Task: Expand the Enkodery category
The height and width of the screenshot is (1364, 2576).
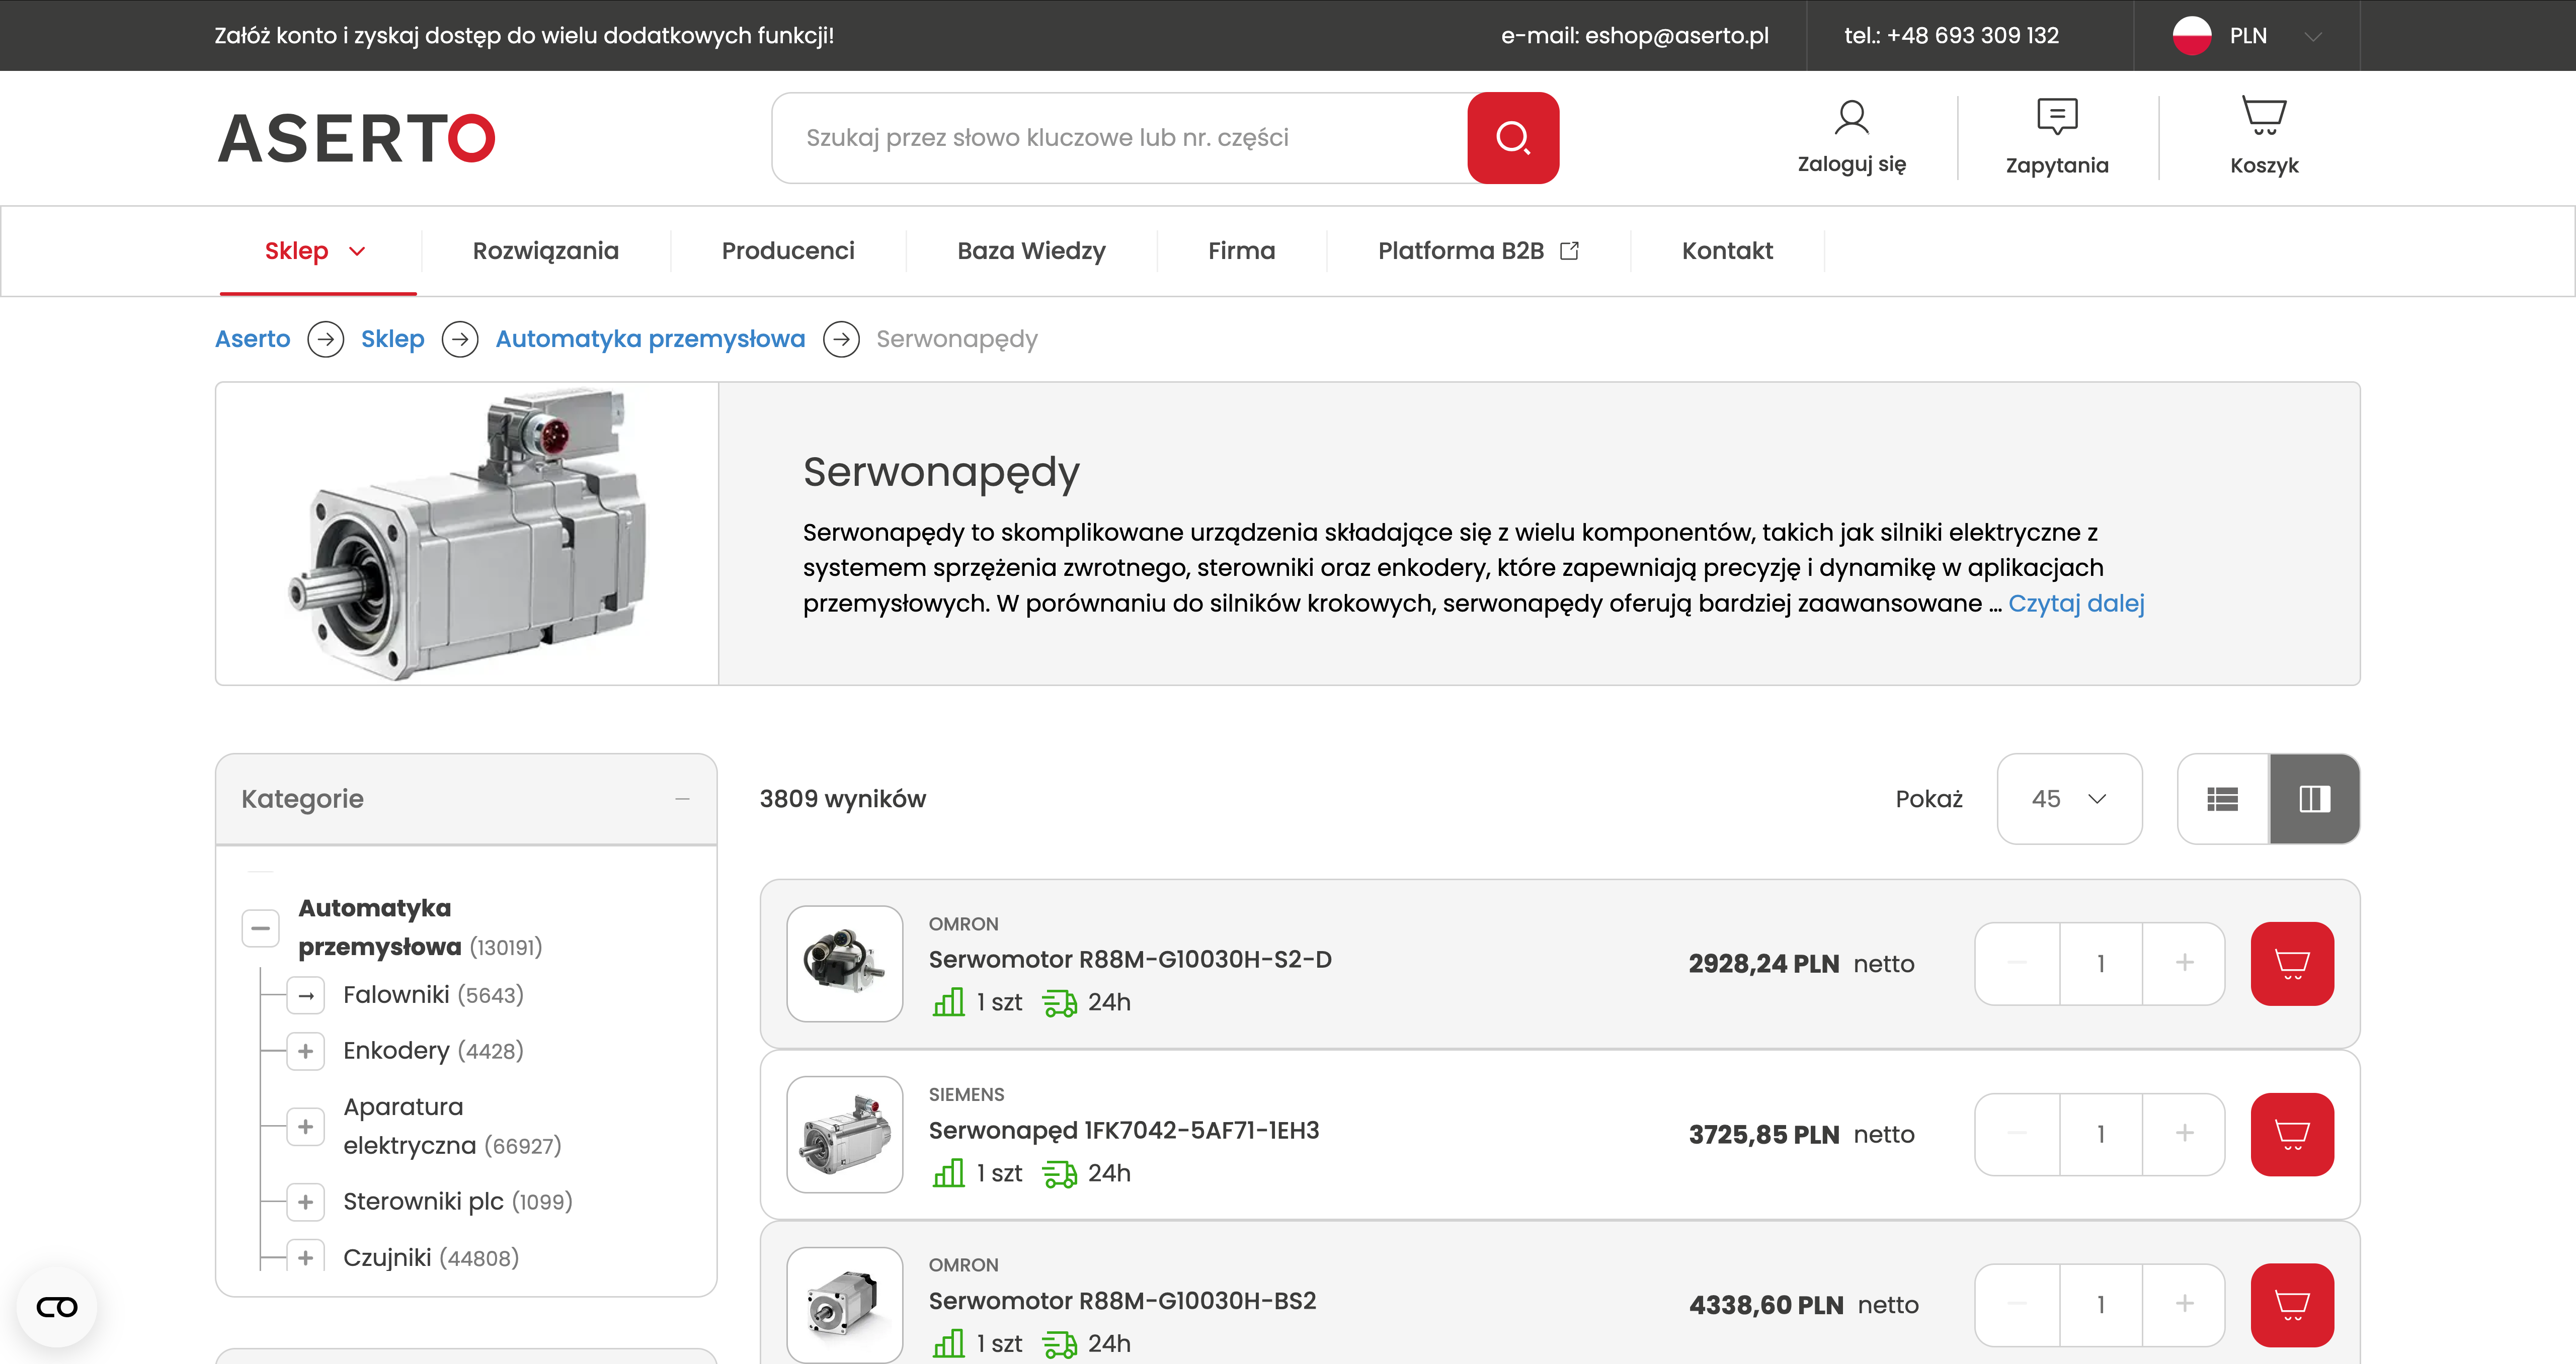Action: [x=306, y=1052]
